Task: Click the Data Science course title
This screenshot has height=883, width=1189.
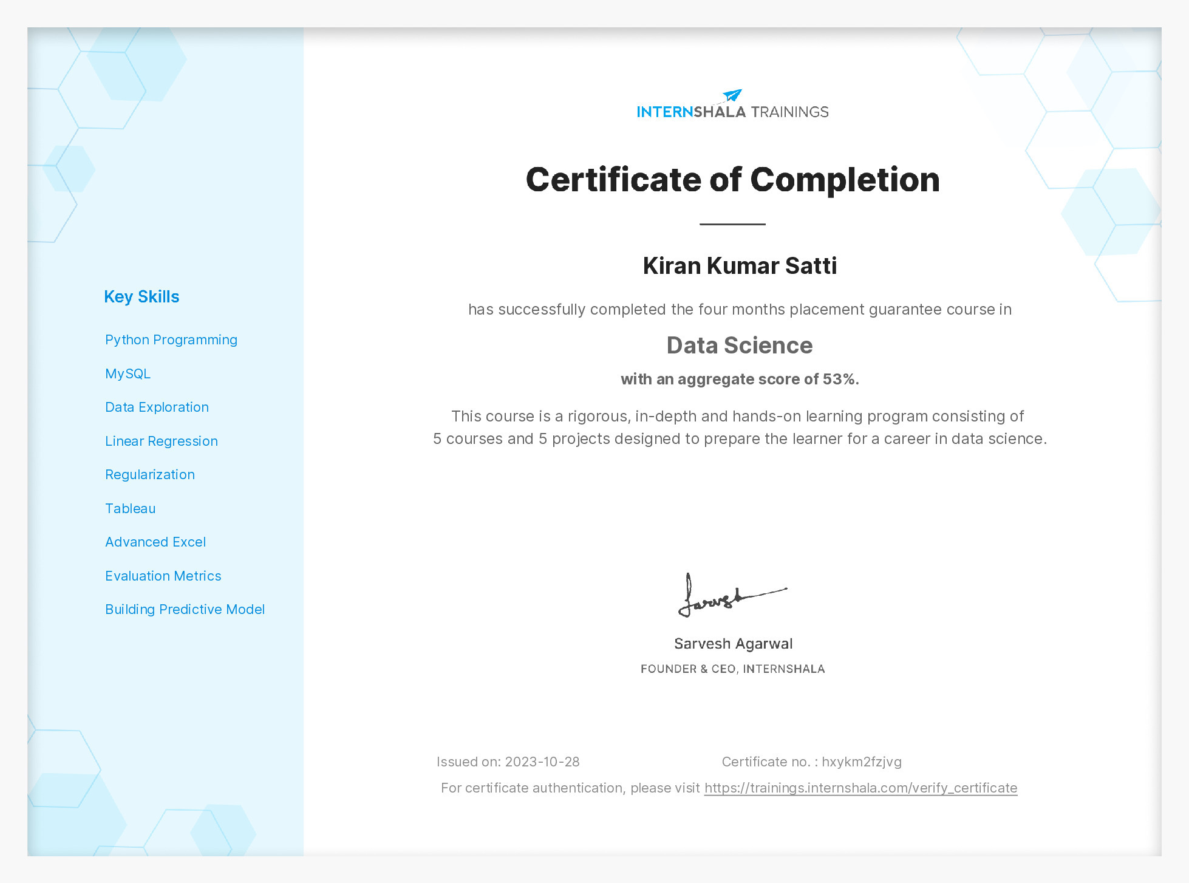Action: pyautogui.click(x=738, y=345)
